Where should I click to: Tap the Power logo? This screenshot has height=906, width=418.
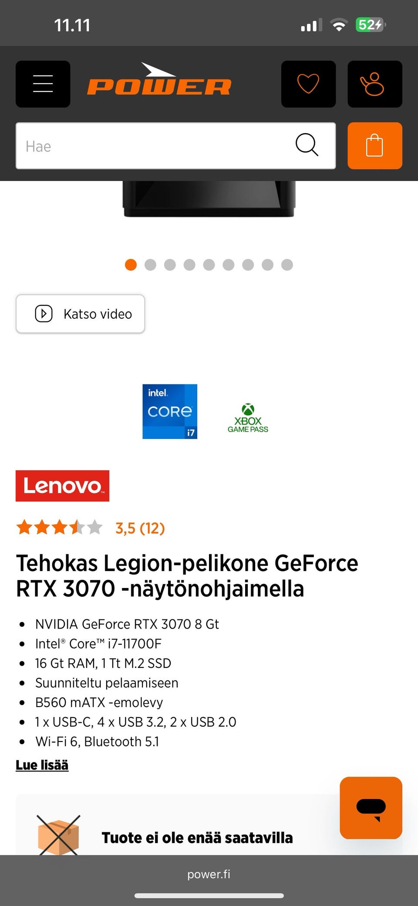pos(159,81)
